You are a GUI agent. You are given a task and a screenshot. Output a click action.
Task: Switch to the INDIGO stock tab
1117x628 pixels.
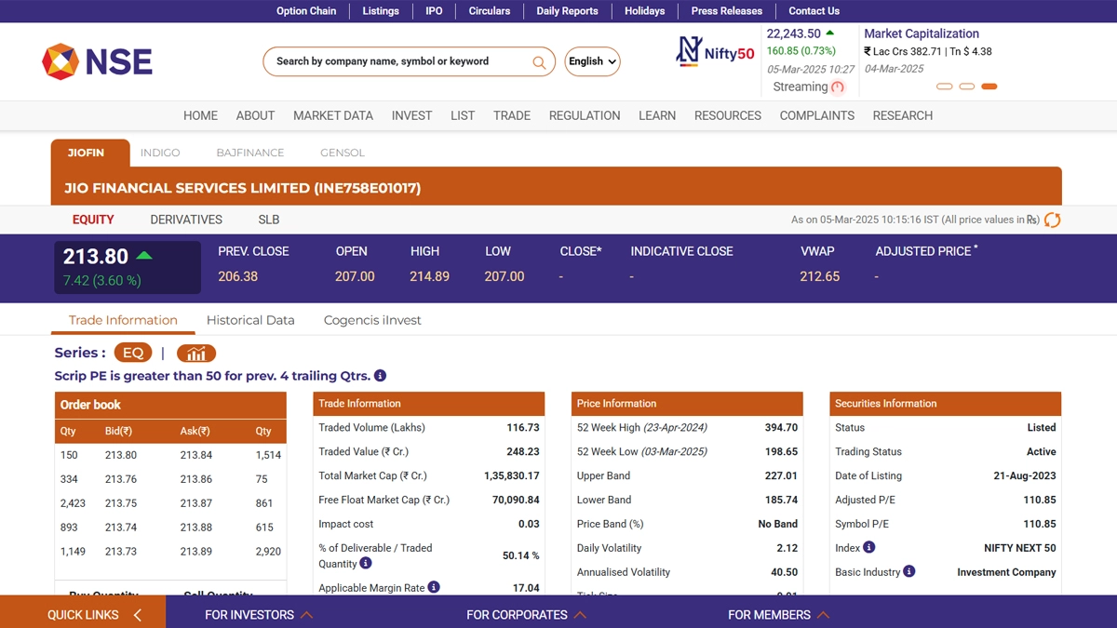[160, 153]
